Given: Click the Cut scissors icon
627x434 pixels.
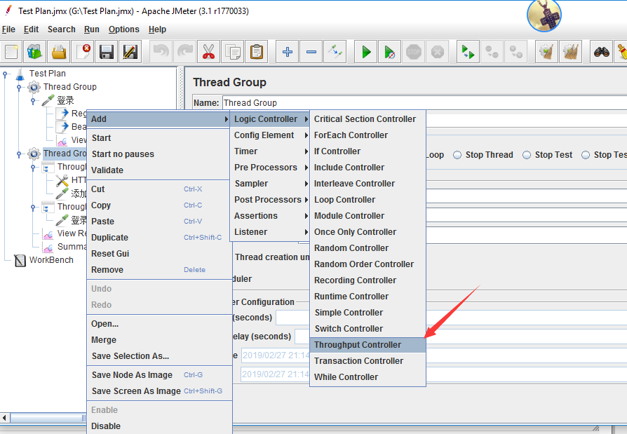Looking at the screenshot, I should (x=208, y=52).
